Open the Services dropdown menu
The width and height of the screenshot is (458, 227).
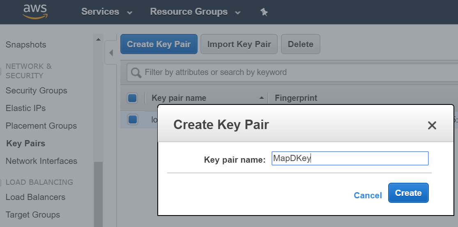pyautogui.click(x=107, y=12)
